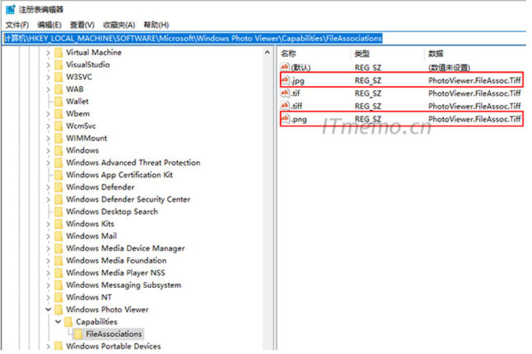Click the .tiff string value icon
Viewport: 532px width, 354px height.
coord(284,106)
